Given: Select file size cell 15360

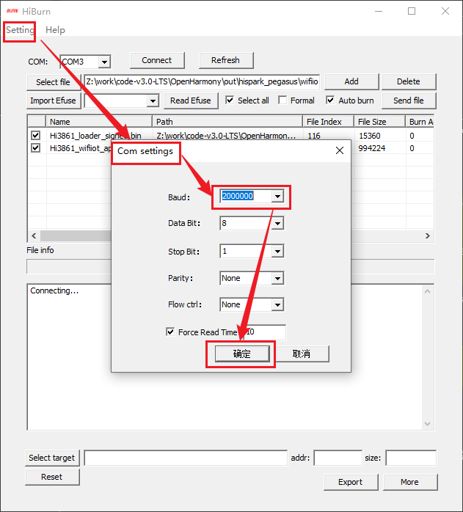Looking at the screenshot, I should point(370,136).
